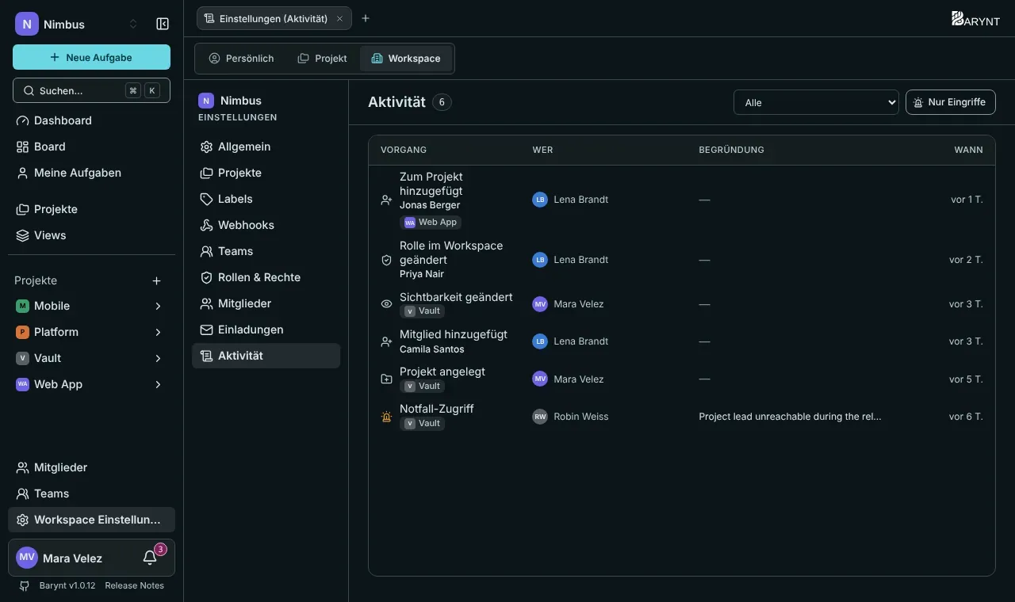Viewport: 1015px width, 602px height.
Task: Click the Board grid icon
Action: coord(22,147)
